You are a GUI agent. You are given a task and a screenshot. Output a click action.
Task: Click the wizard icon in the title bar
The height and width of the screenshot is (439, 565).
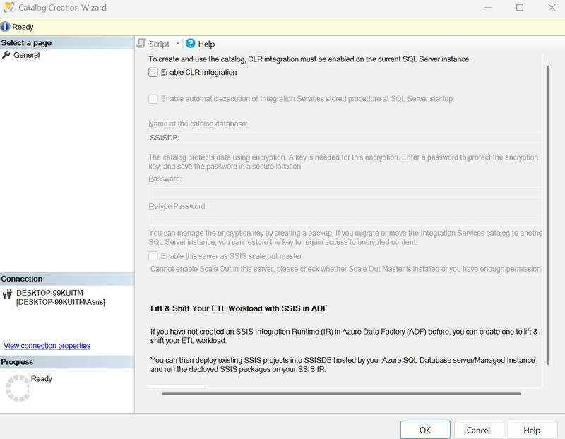tap(8, 7)
